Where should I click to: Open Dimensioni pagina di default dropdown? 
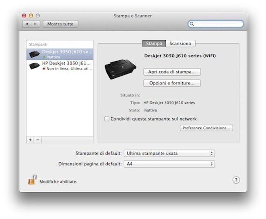169,164
